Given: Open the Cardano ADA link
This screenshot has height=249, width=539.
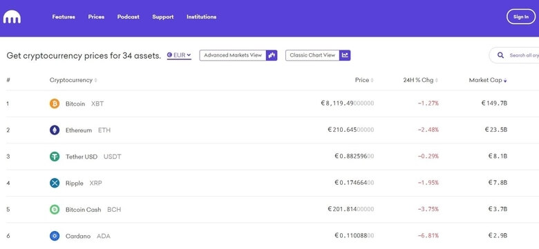Looking at the screenshot, I should [88, 237].
